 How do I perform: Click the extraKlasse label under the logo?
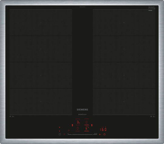[82, 114]
